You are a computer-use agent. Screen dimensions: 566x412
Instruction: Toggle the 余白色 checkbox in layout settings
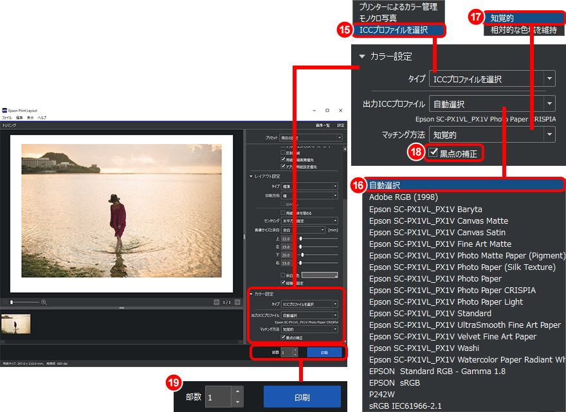pyautogui.click(x=283, y=275)
